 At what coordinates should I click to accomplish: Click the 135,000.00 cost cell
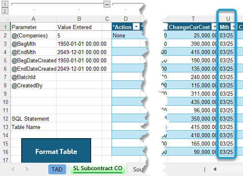click(x=193, y=69)
